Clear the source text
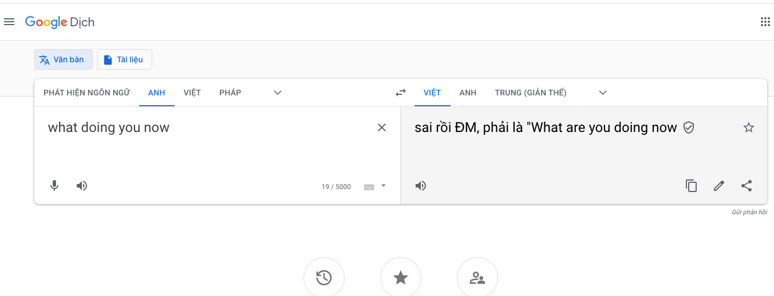The image size is (774, 296). tap(382, 127)
